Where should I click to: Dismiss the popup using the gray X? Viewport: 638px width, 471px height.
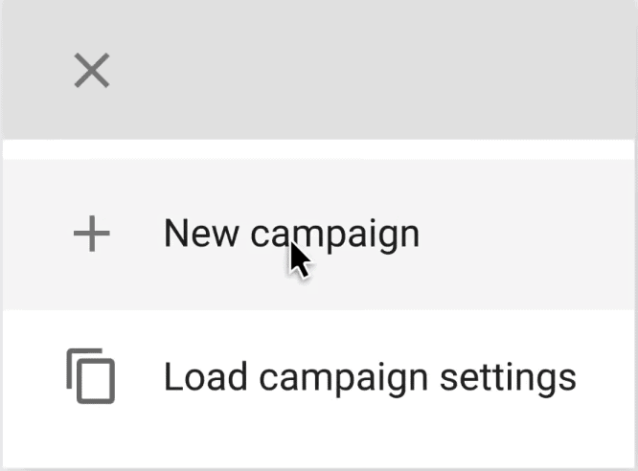pyautogui.click(x=92, y=70)
